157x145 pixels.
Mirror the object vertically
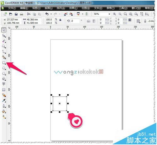tap(94, 21)
